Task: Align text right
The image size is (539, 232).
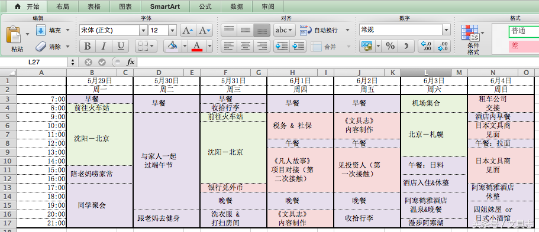Action: pyautogui.click(x=262, y=46)
